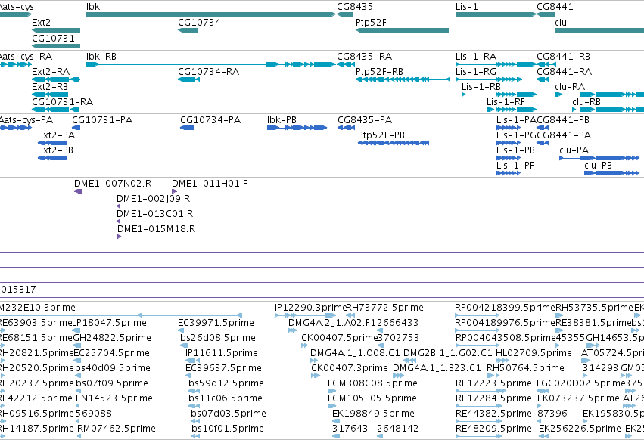Select transcript clu-RB
Image resolution: width=644 pixels, height=440 pixels.
tap(586, 102)
